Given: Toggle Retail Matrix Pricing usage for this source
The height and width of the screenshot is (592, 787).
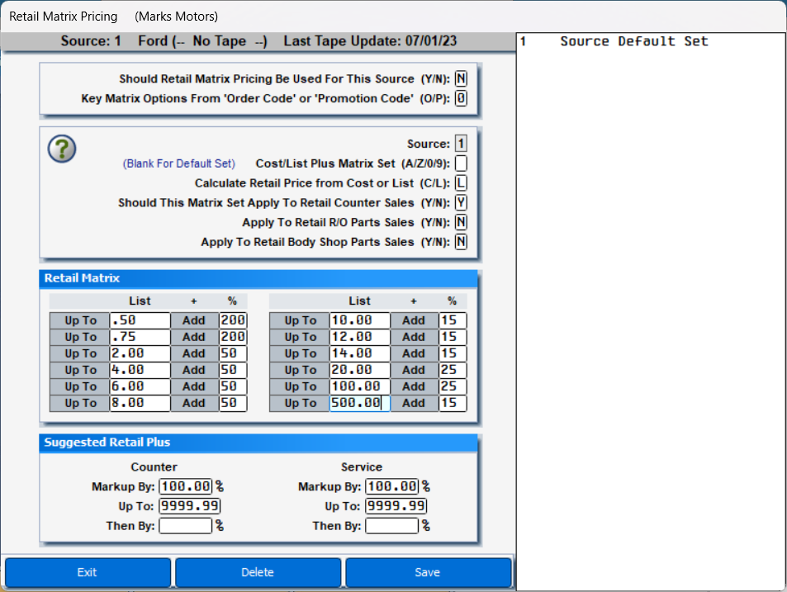Looking at the screenshot, I should pyautogui.click(x=461, y=78).
